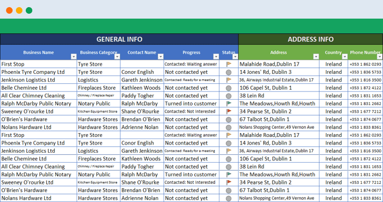
Task: Click the grey status circle in the first All Clear Chimney Cleaning row
Action: point(229,96)
